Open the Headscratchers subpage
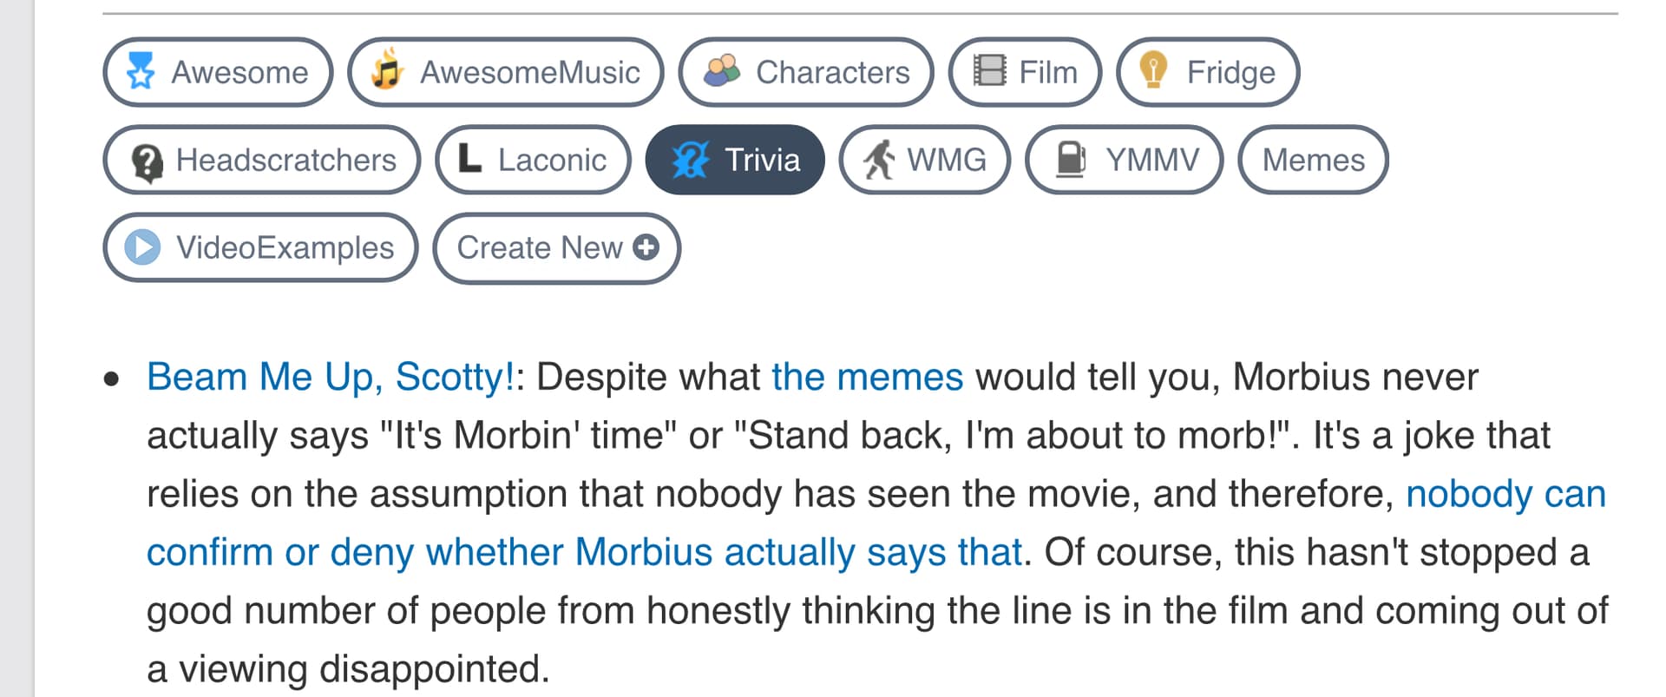The width and height of the screenshot is (1666, 697). (x=261, y=160)
